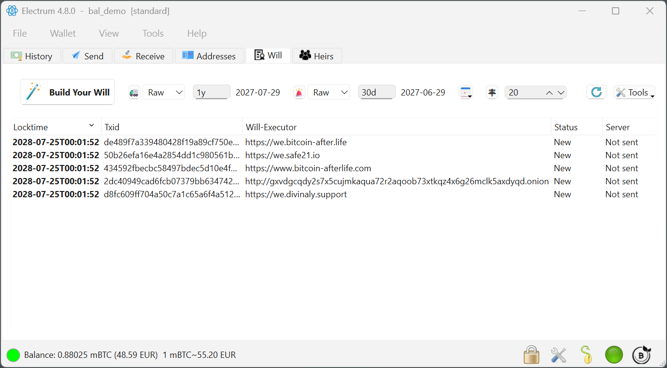Click the 2027-07-29 date label

click(258, 93)
